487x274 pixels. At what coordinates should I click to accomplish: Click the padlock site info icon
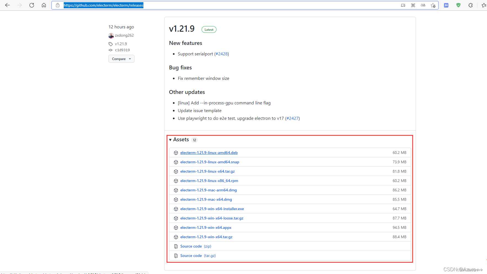(x=58, y=5)
